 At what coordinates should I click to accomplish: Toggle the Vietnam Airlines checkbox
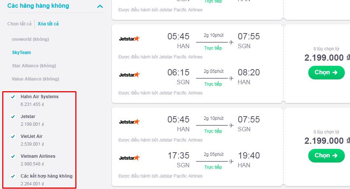[x=13, y=156]
